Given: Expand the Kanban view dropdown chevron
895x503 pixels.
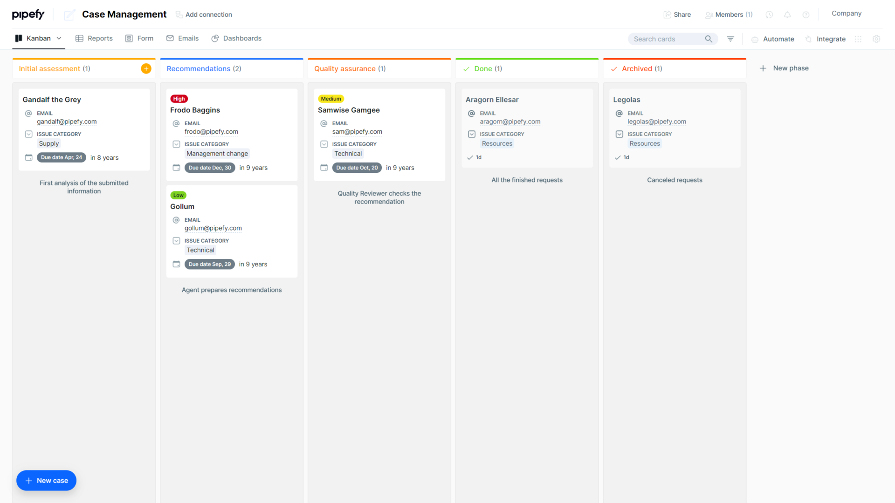Looking at the screenshot, I should pyautogui.click(x=59, y=38).
